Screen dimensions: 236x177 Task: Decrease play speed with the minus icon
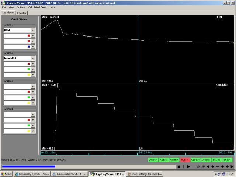[x=218, y=166]
